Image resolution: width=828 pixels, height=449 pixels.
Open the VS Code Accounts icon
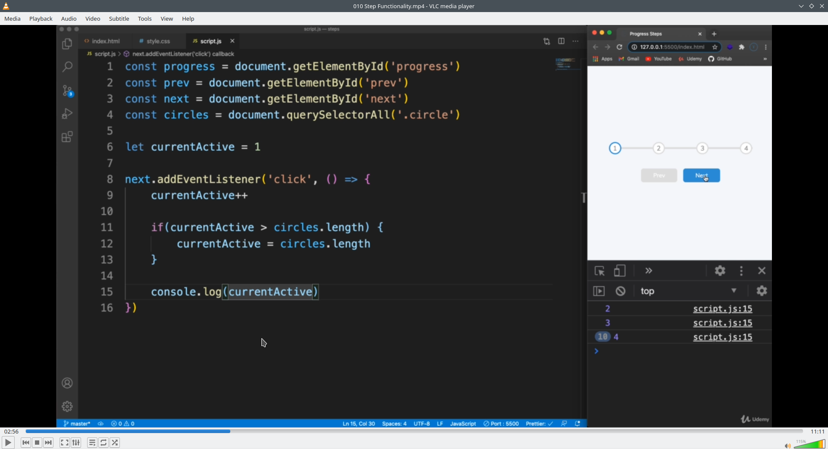coord(67,383)
